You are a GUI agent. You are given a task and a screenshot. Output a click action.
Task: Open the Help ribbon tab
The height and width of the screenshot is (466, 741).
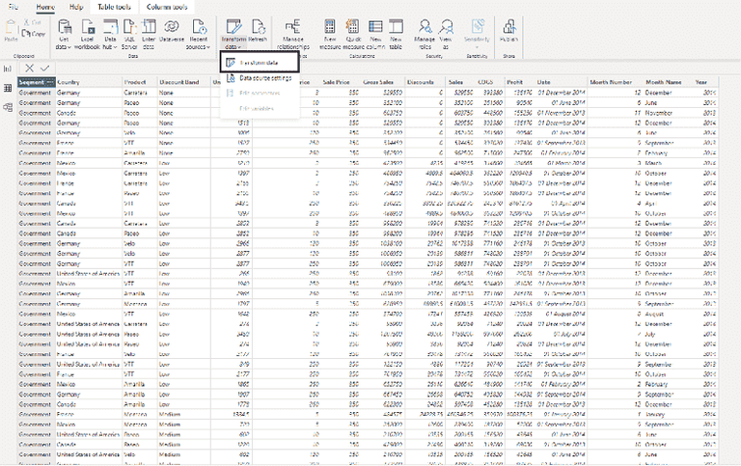(x=76, y=7)
